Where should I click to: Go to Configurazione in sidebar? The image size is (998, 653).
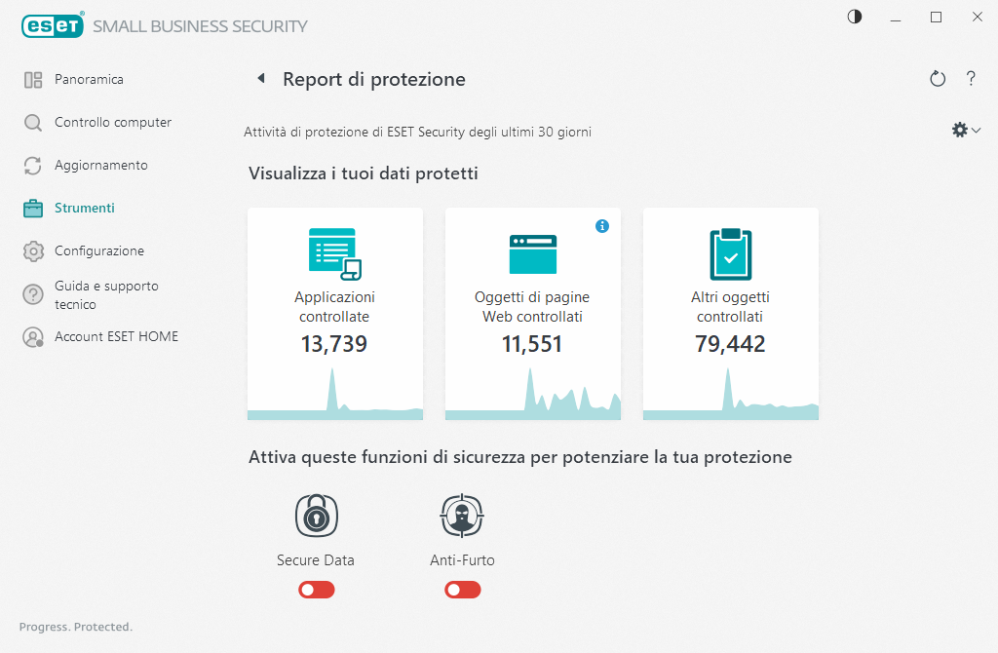tap(98, 250)
